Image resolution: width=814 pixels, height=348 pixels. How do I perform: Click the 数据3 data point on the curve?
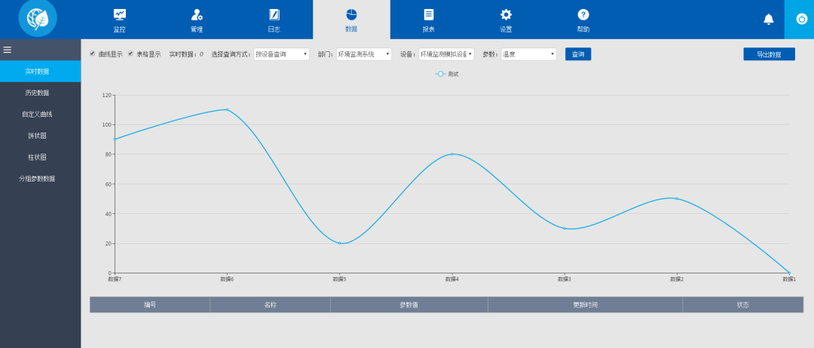point(565,228)
